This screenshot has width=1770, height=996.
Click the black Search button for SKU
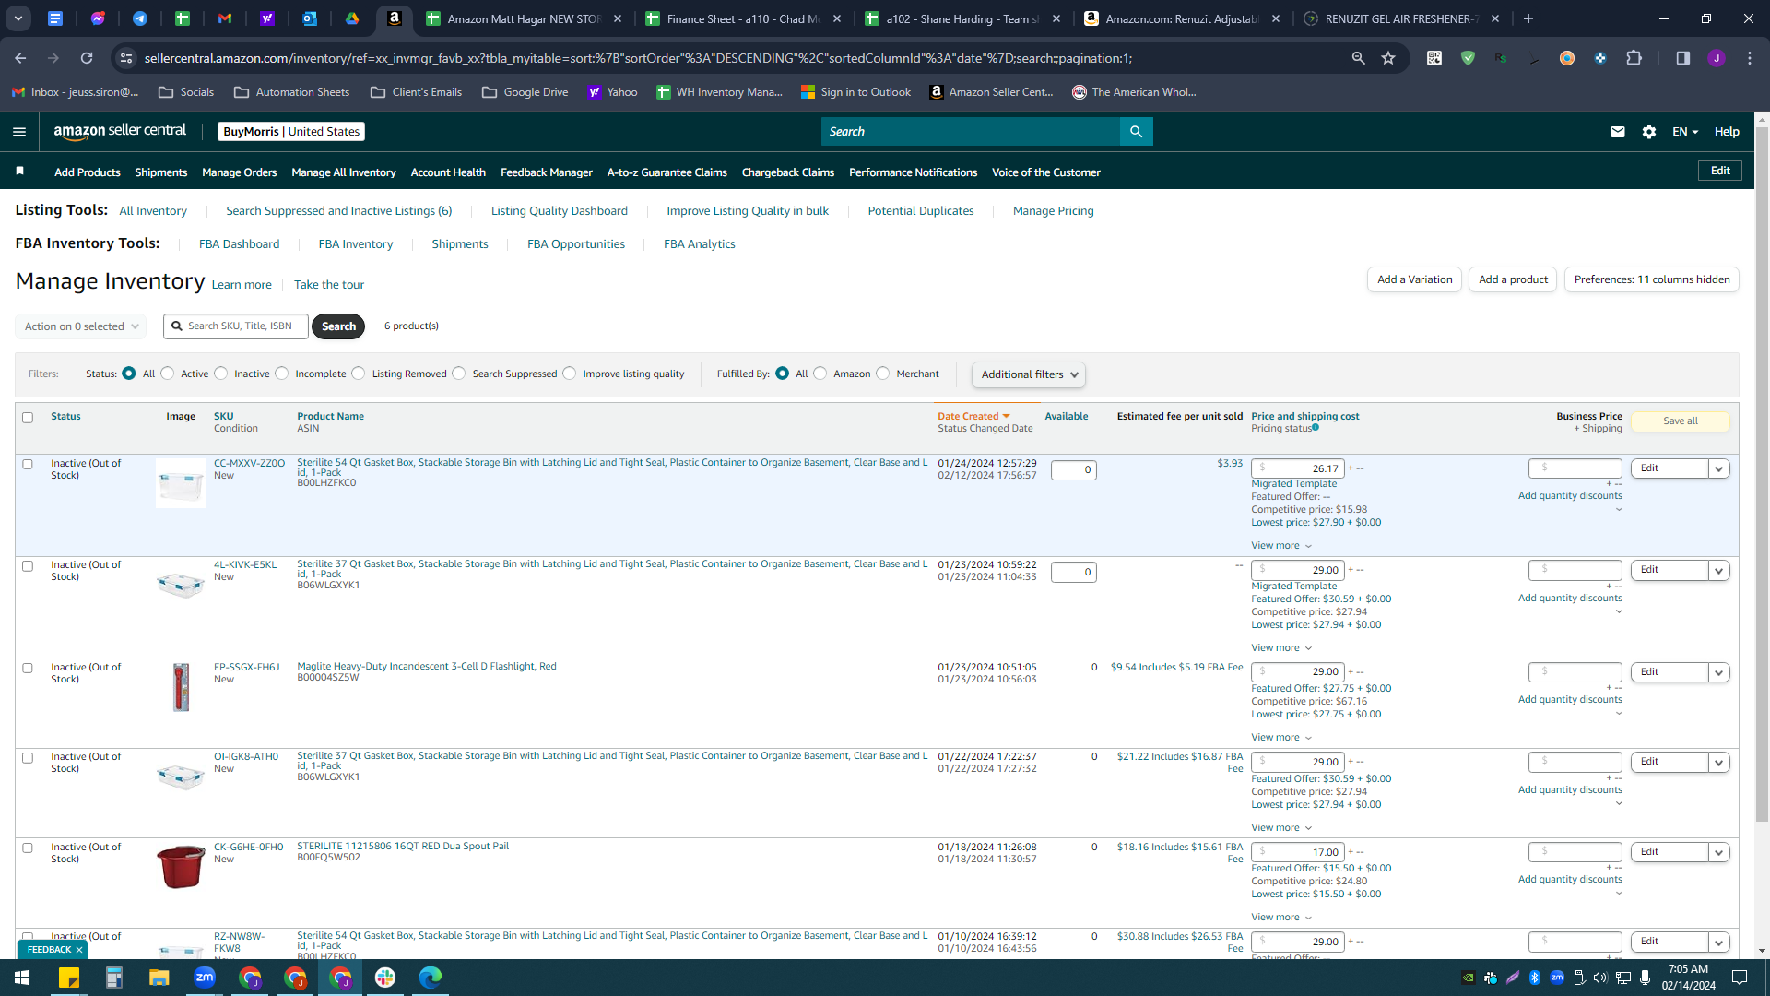point(338,326)
